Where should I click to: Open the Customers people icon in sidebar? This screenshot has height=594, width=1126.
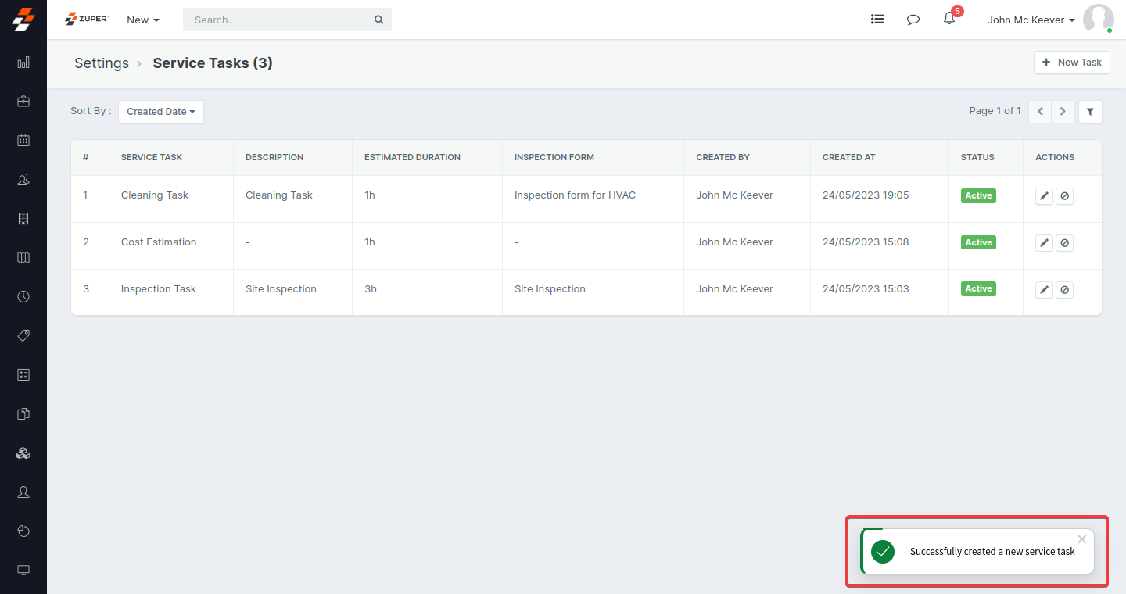(23, 180)
